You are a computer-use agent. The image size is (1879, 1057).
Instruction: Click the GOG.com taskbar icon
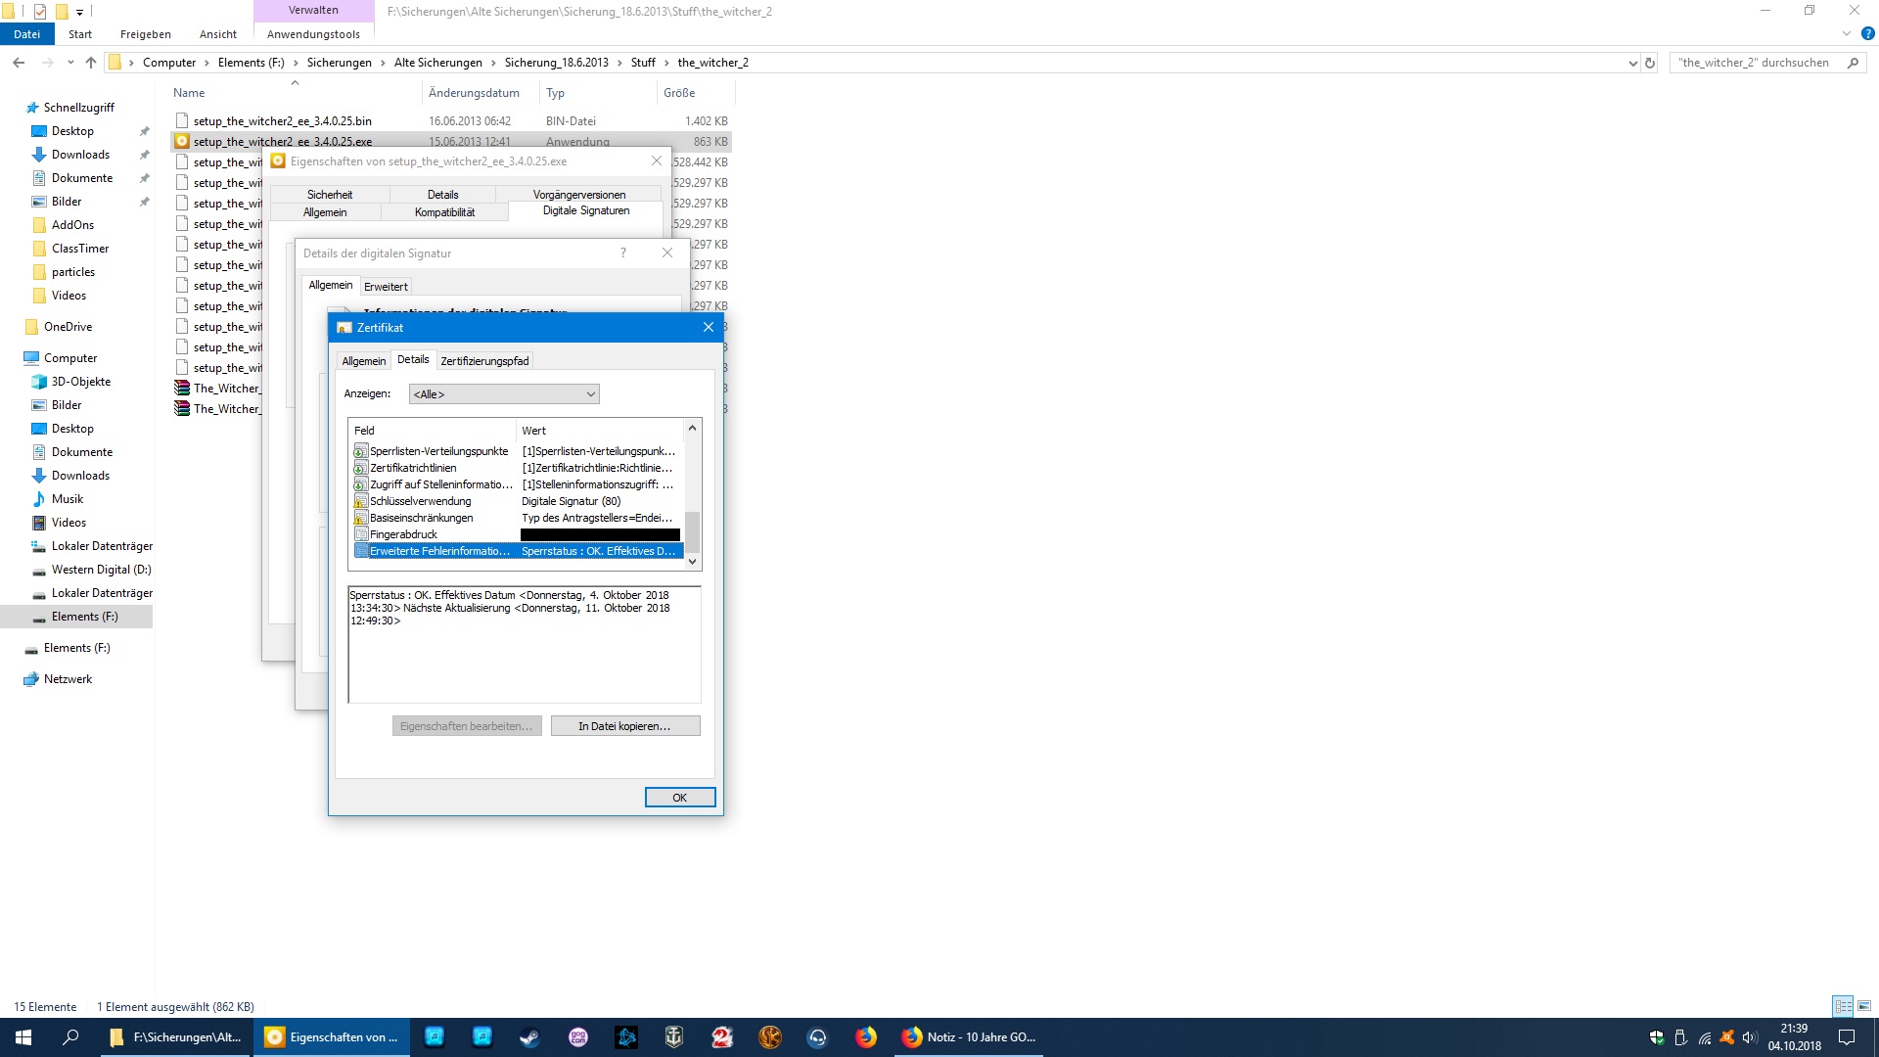pyautogui.click(x=578, y=1037)
